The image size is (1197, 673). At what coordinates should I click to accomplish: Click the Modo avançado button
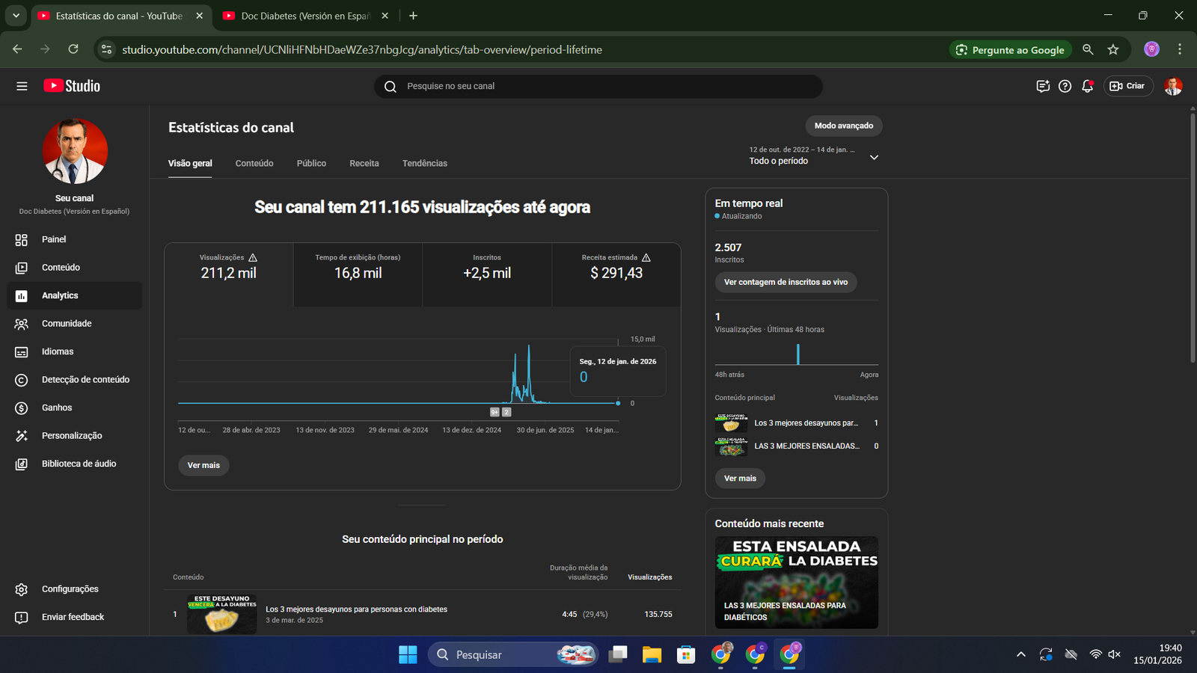click(843, 126)
